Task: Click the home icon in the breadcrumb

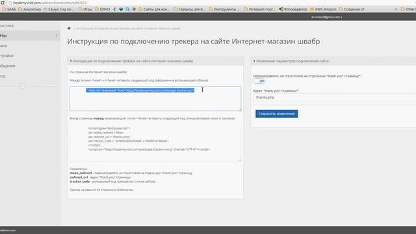Action: pyautogui.click(x=69, y=29)
